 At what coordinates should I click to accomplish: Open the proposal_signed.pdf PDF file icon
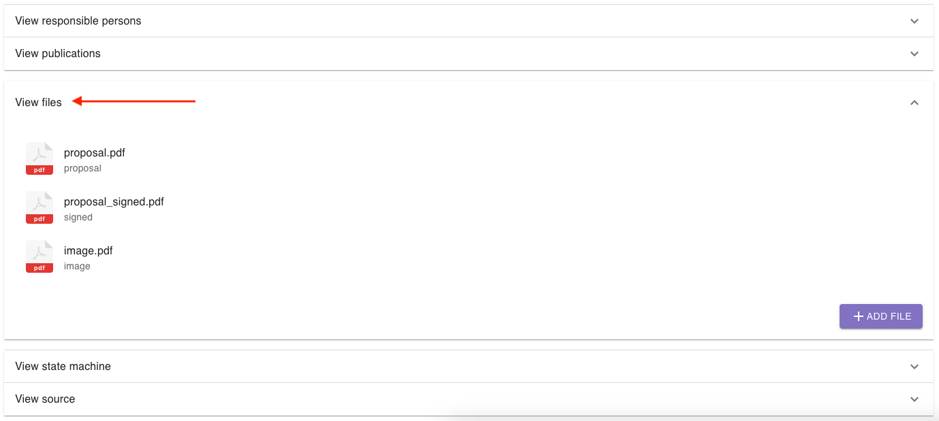click(39, 207)
